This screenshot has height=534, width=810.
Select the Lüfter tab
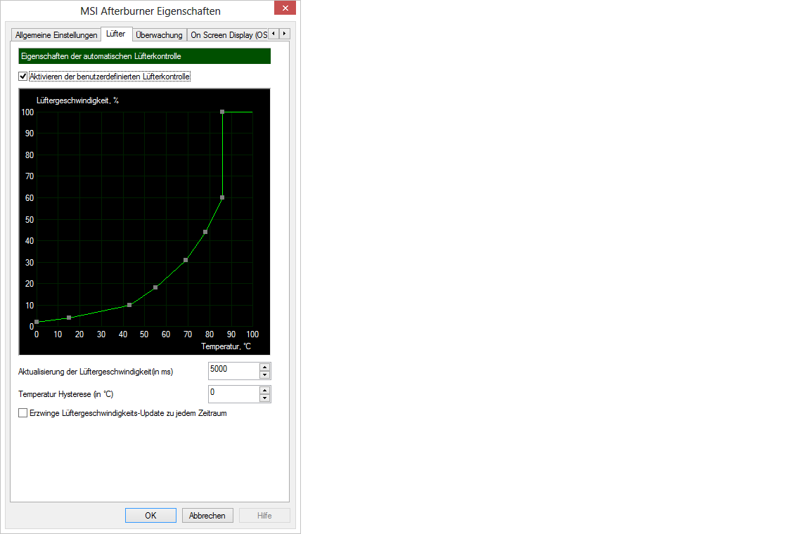[x=116, y=34]
